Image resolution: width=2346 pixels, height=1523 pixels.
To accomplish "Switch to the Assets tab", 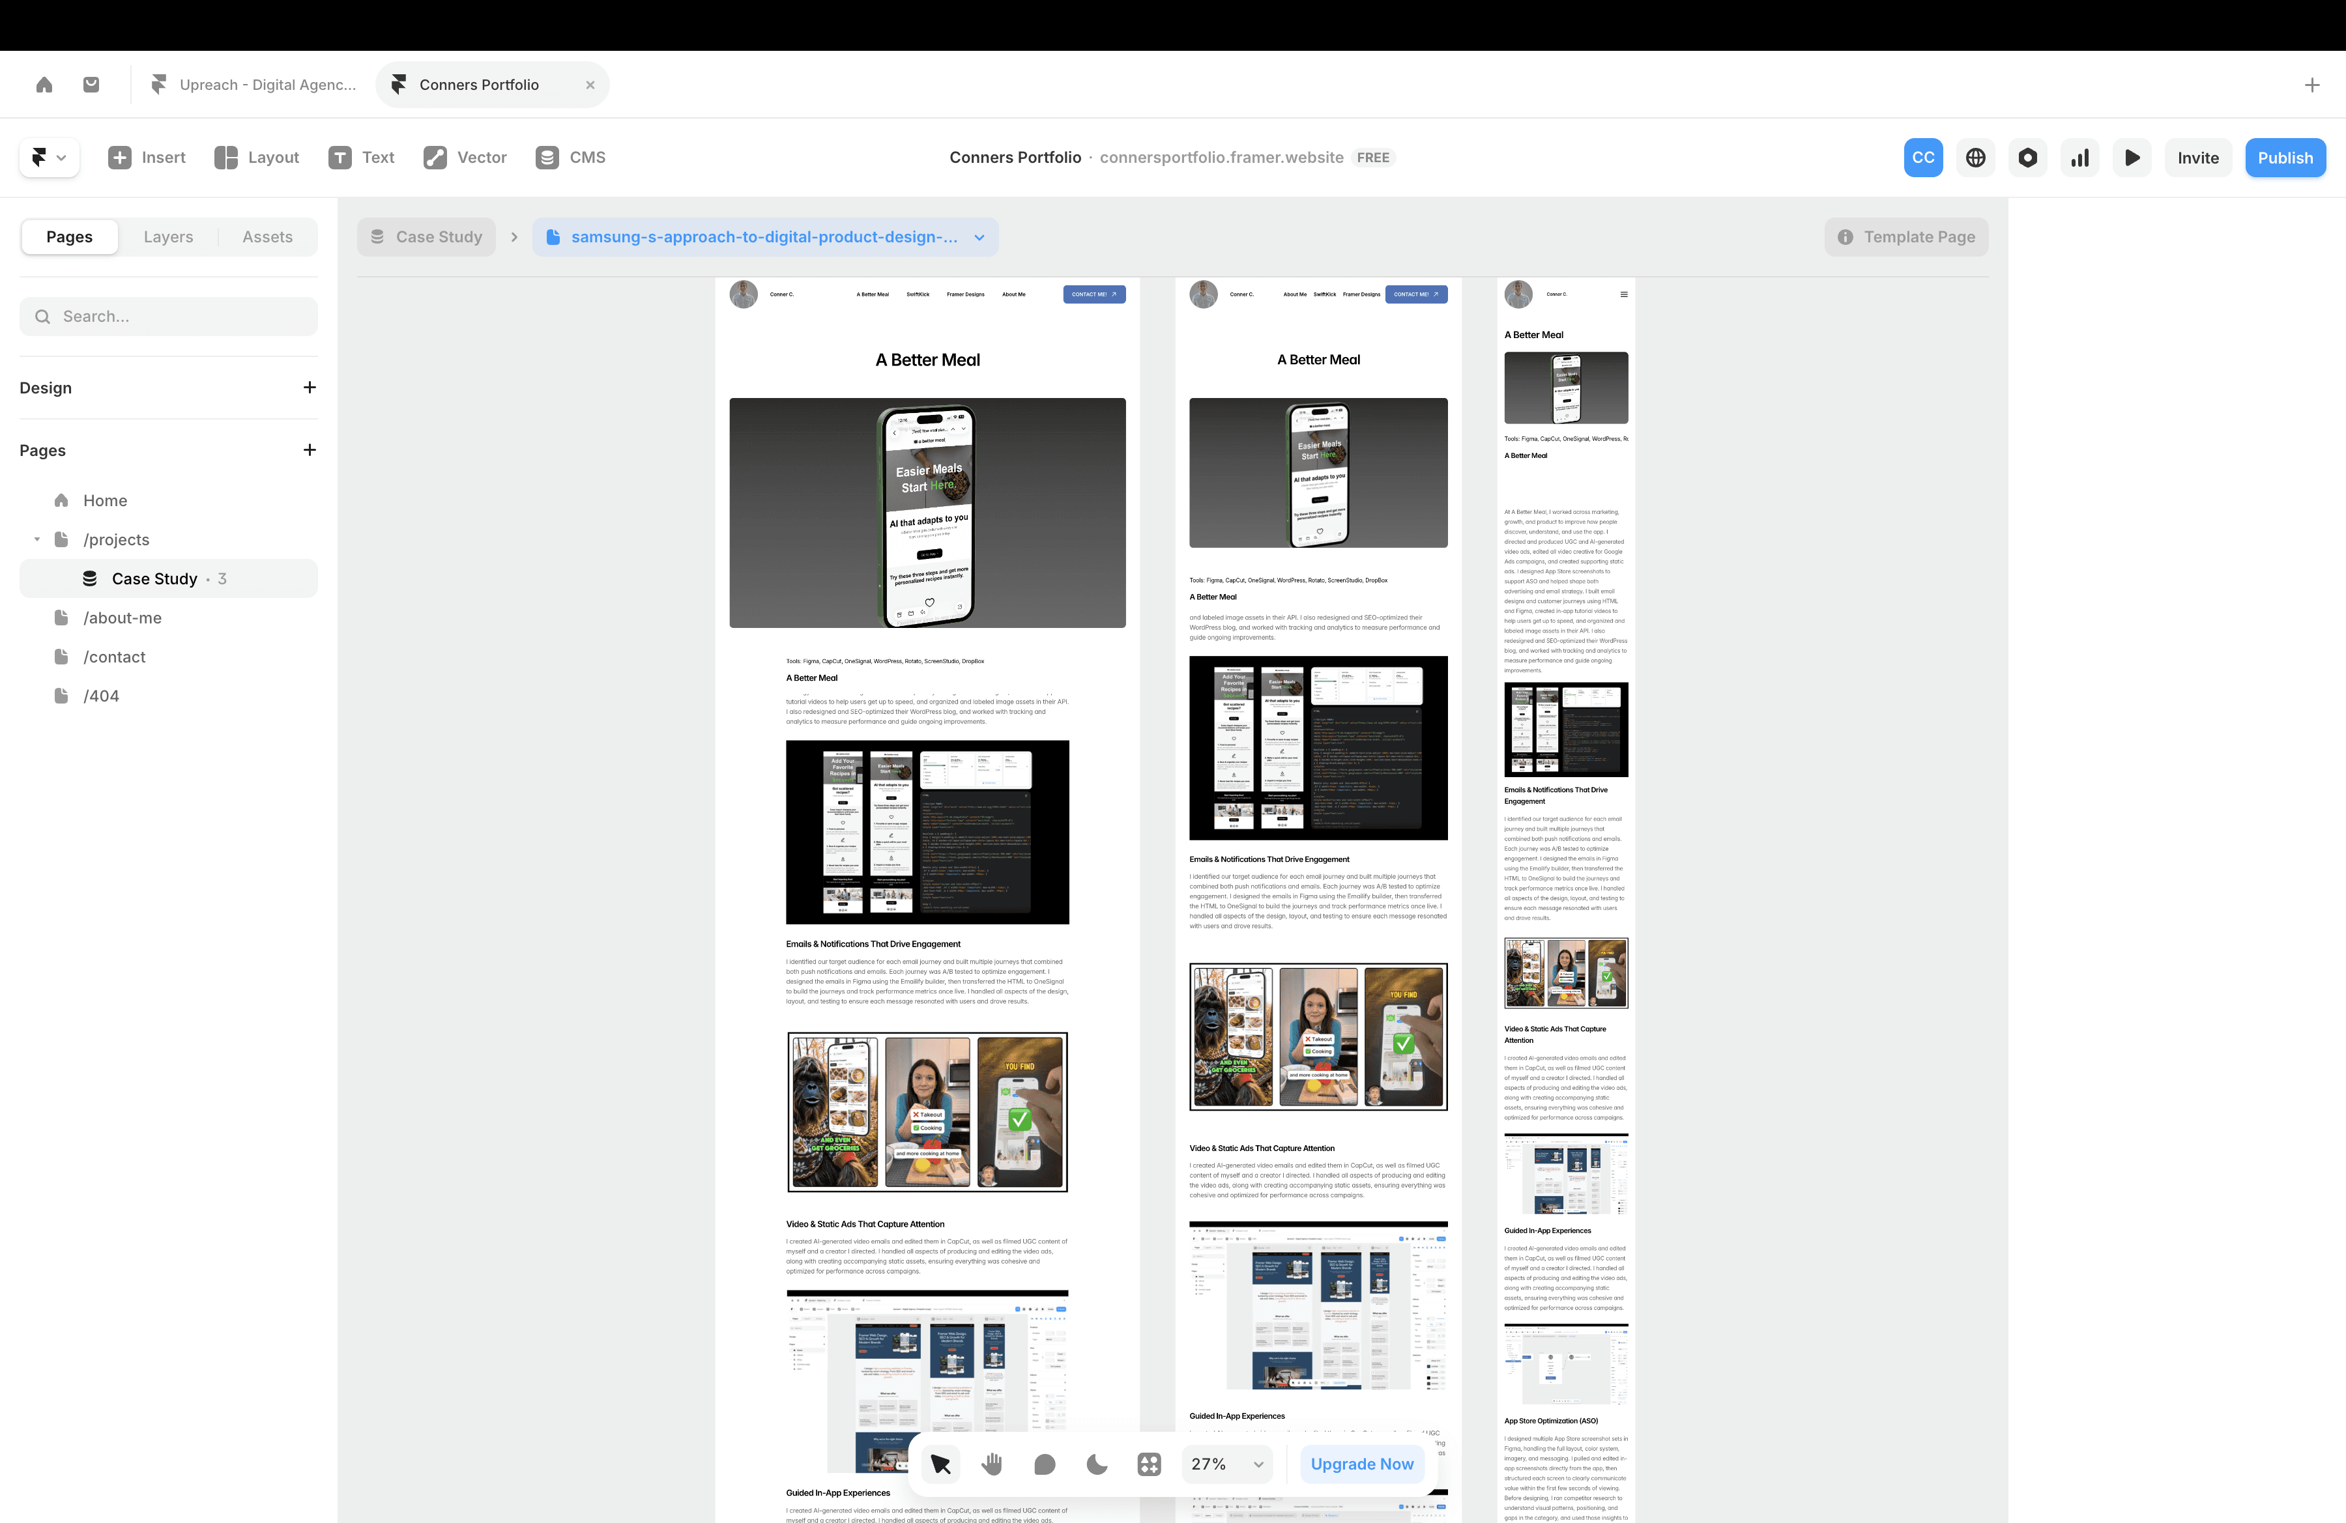I will tap(267, 237).
